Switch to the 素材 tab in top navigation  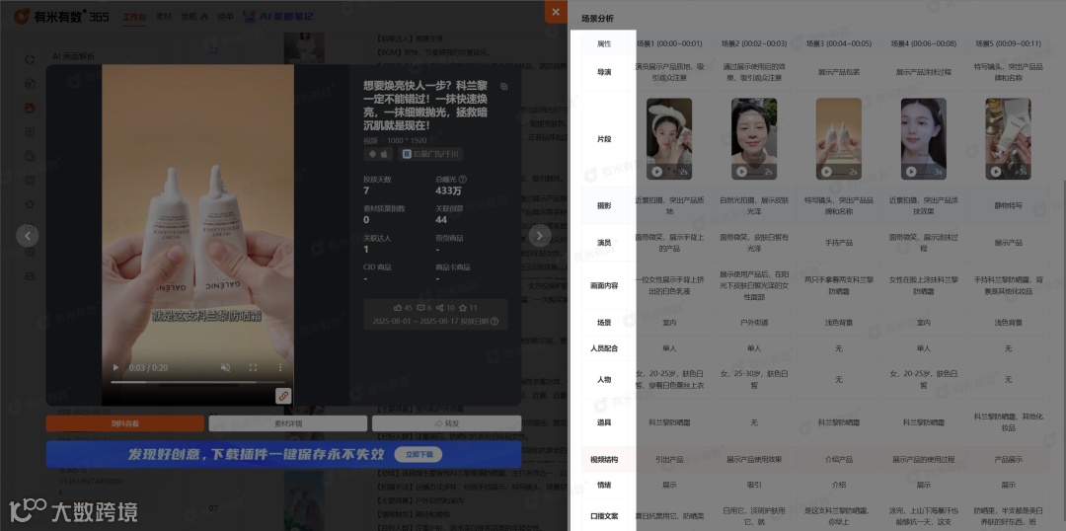(163, 17)
